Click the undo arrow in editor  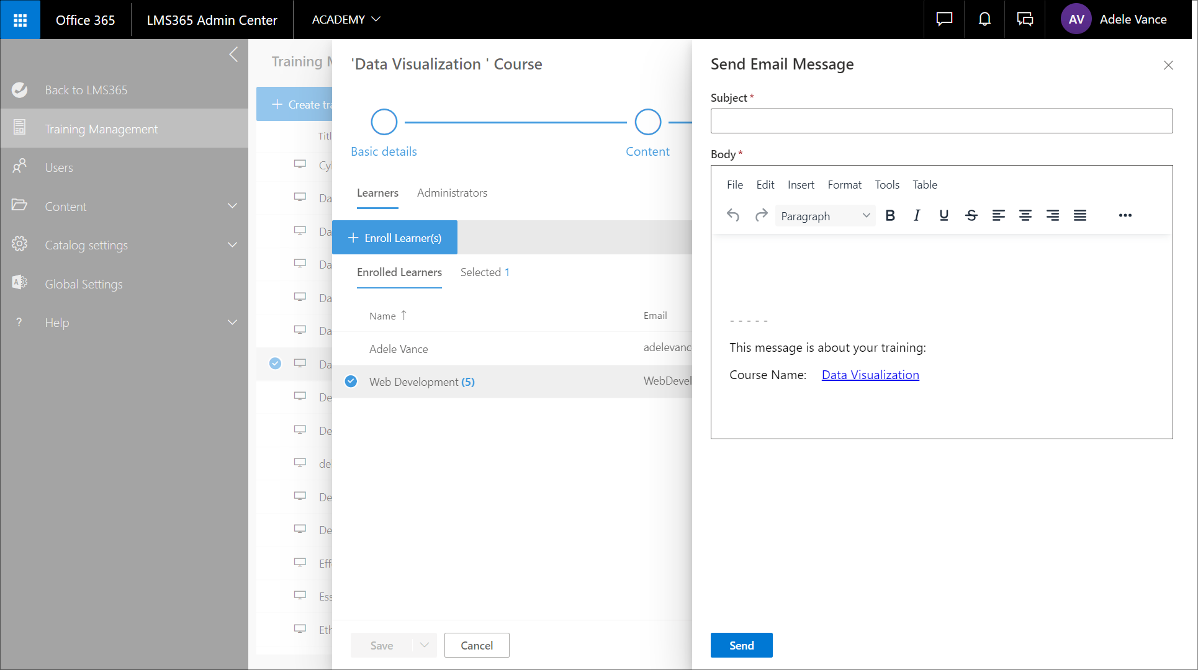coord(733,215)
